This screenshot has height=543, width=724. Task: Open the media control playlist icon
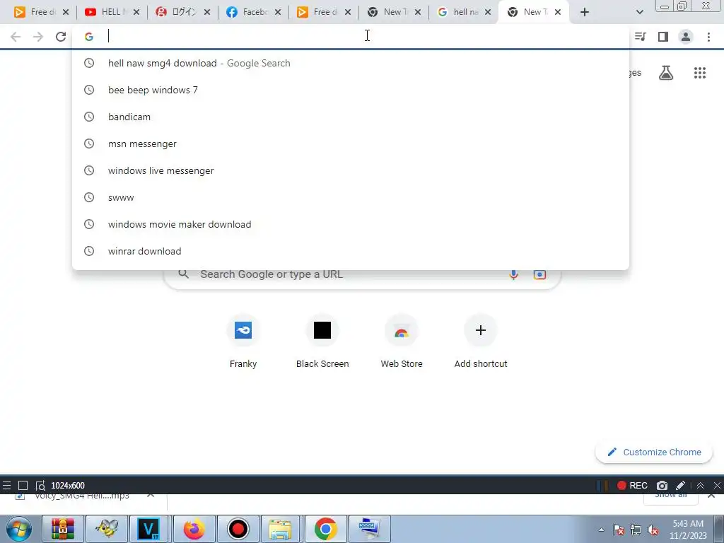(640, 37)
